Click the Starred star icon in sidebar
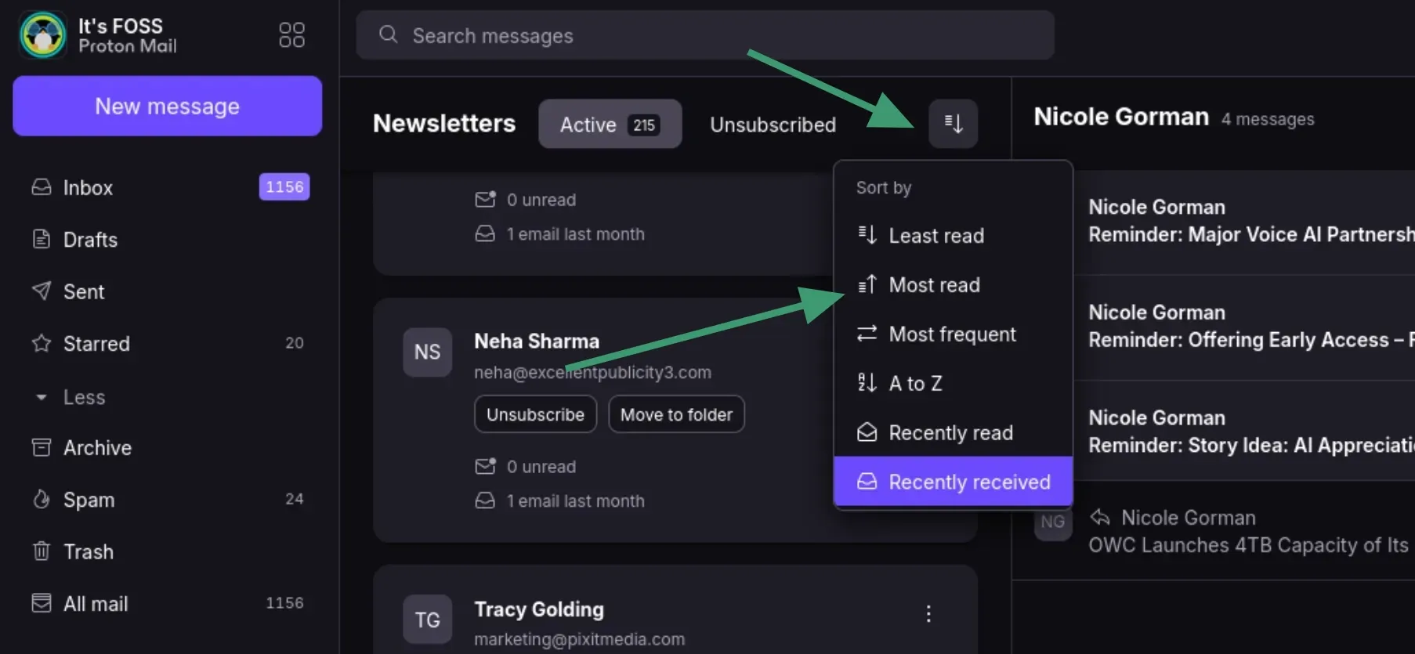Screen dimensions: 1415x654 42,343
